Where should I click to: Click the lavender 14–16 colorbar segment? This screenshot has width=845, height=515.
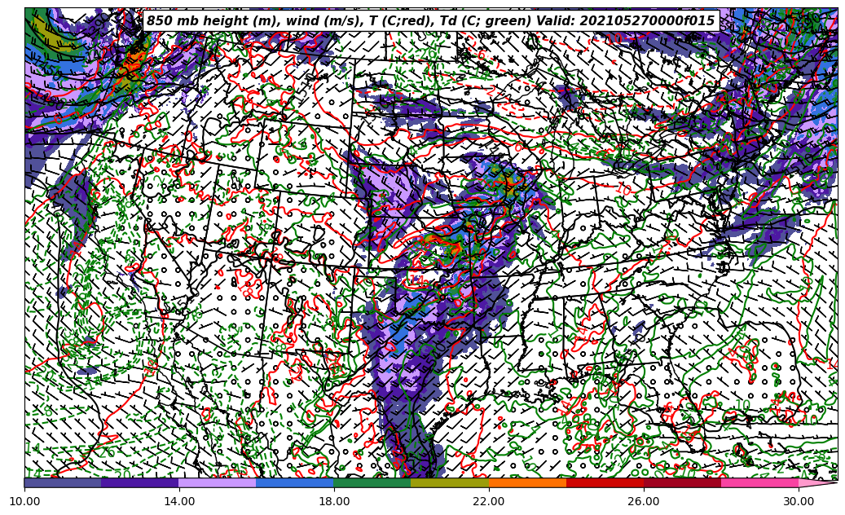click(x=218, y=482)
